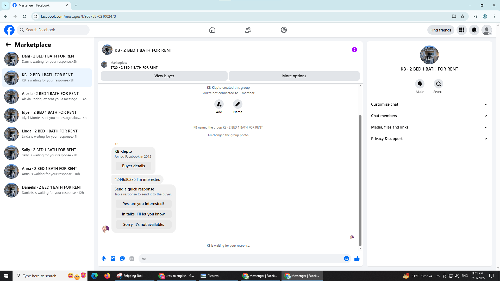Image resolution: width=500 pixels, height=281 pixels.
Task: Click the View buyer button
Action: coord(164,76)
